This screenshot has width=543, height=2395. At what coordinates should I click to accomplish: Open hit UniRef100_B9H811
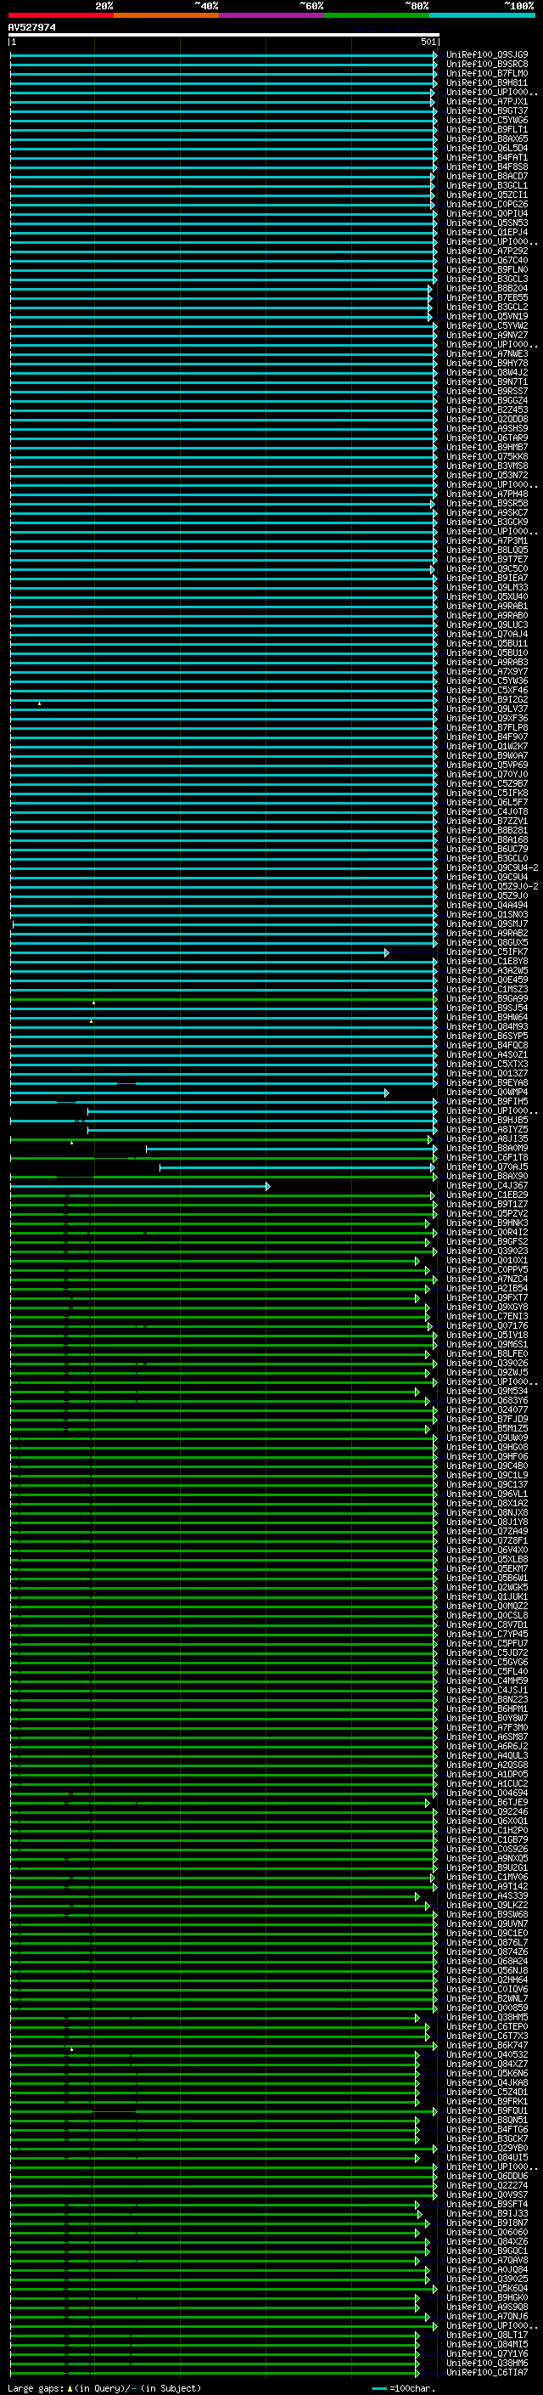(x=487, y=82)
